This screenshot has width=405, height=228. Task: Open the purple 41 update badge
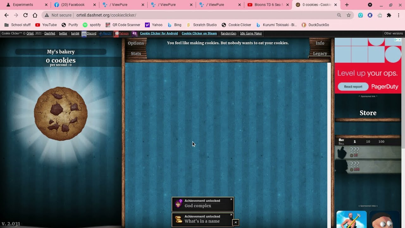pyautogui.click(x=134, y=34)
